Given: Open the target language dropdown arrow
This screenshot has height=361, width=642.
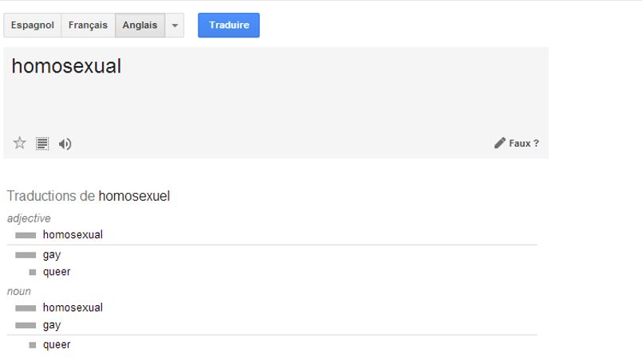Looking at the screenshot, I should click(175, 26).
